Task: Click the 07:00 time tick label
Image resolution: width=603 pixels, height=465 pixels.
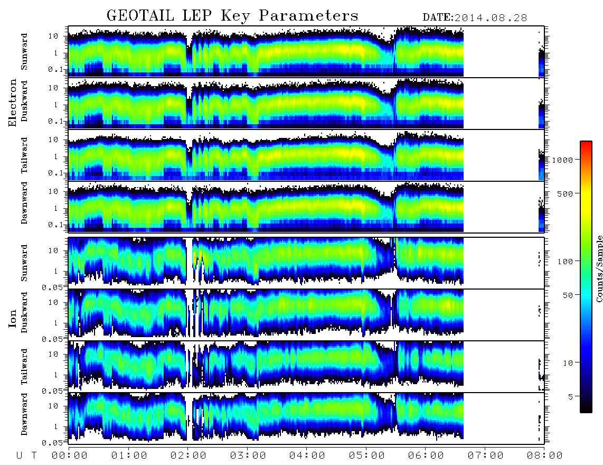Action: (x=486, y=456)
